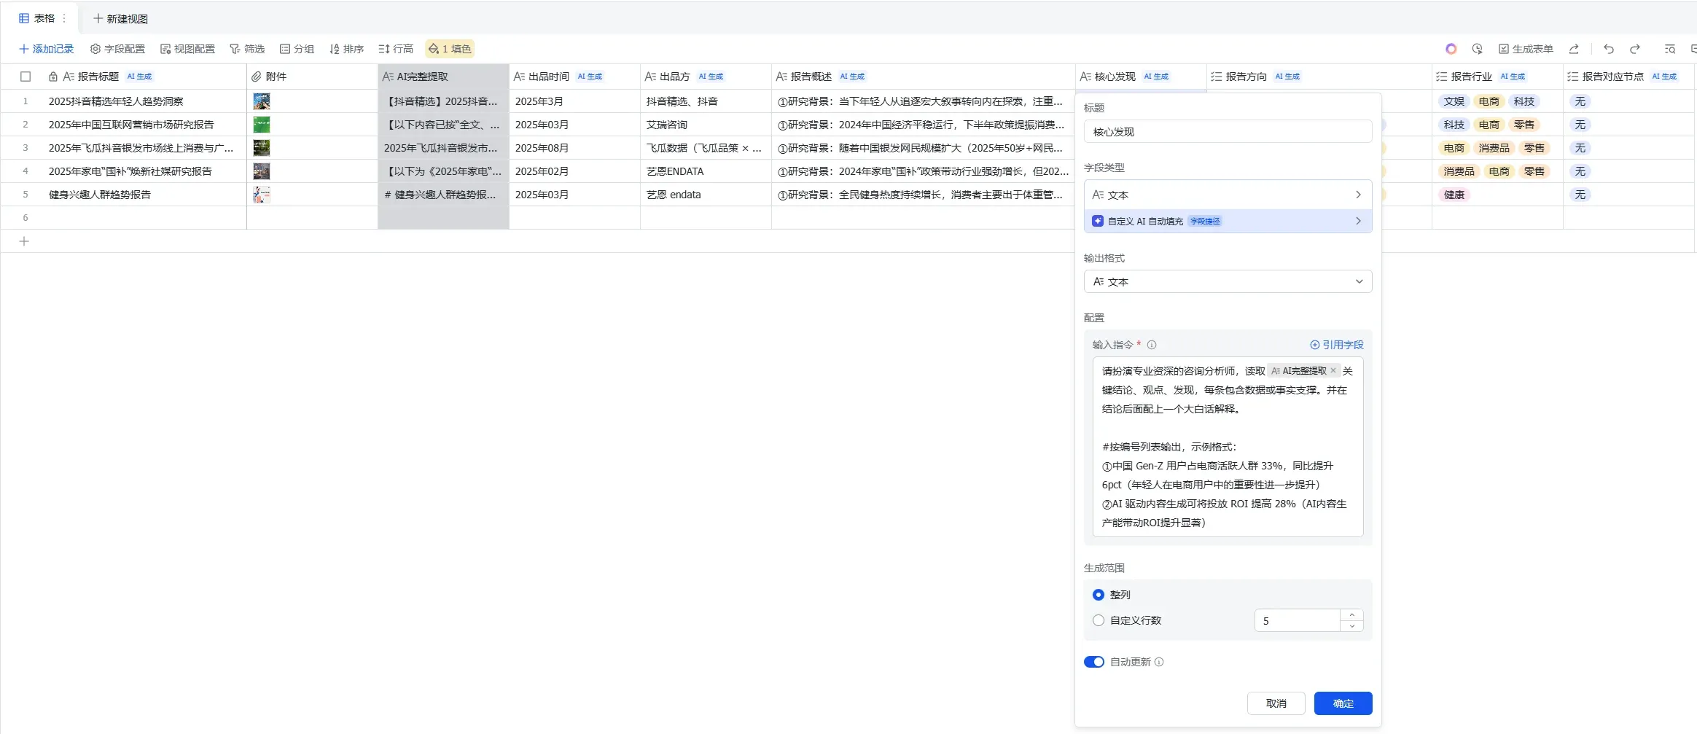Open the 筛选 filter tool
The width and height of the screenshot is (1697, 734).
[248, 49]
